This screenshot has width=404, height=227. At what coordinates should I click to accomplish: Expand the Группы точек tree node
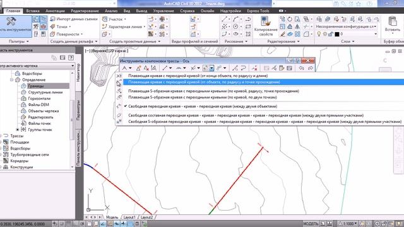(18, 130)
